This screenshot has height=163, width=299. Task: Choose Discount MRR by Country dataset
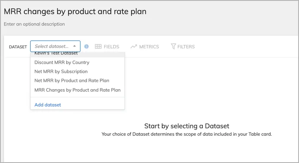(x=78, y=62)
